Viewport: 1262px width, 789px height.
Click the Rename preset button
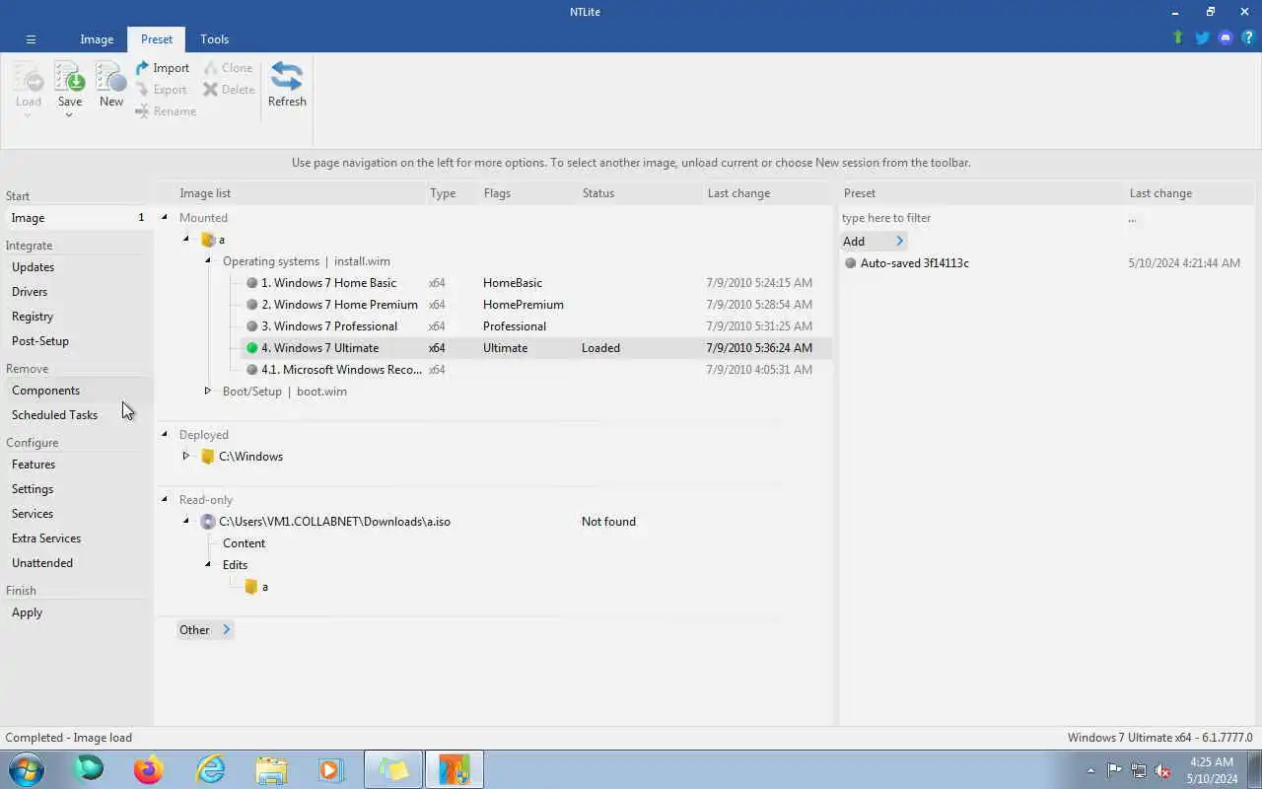166,111
